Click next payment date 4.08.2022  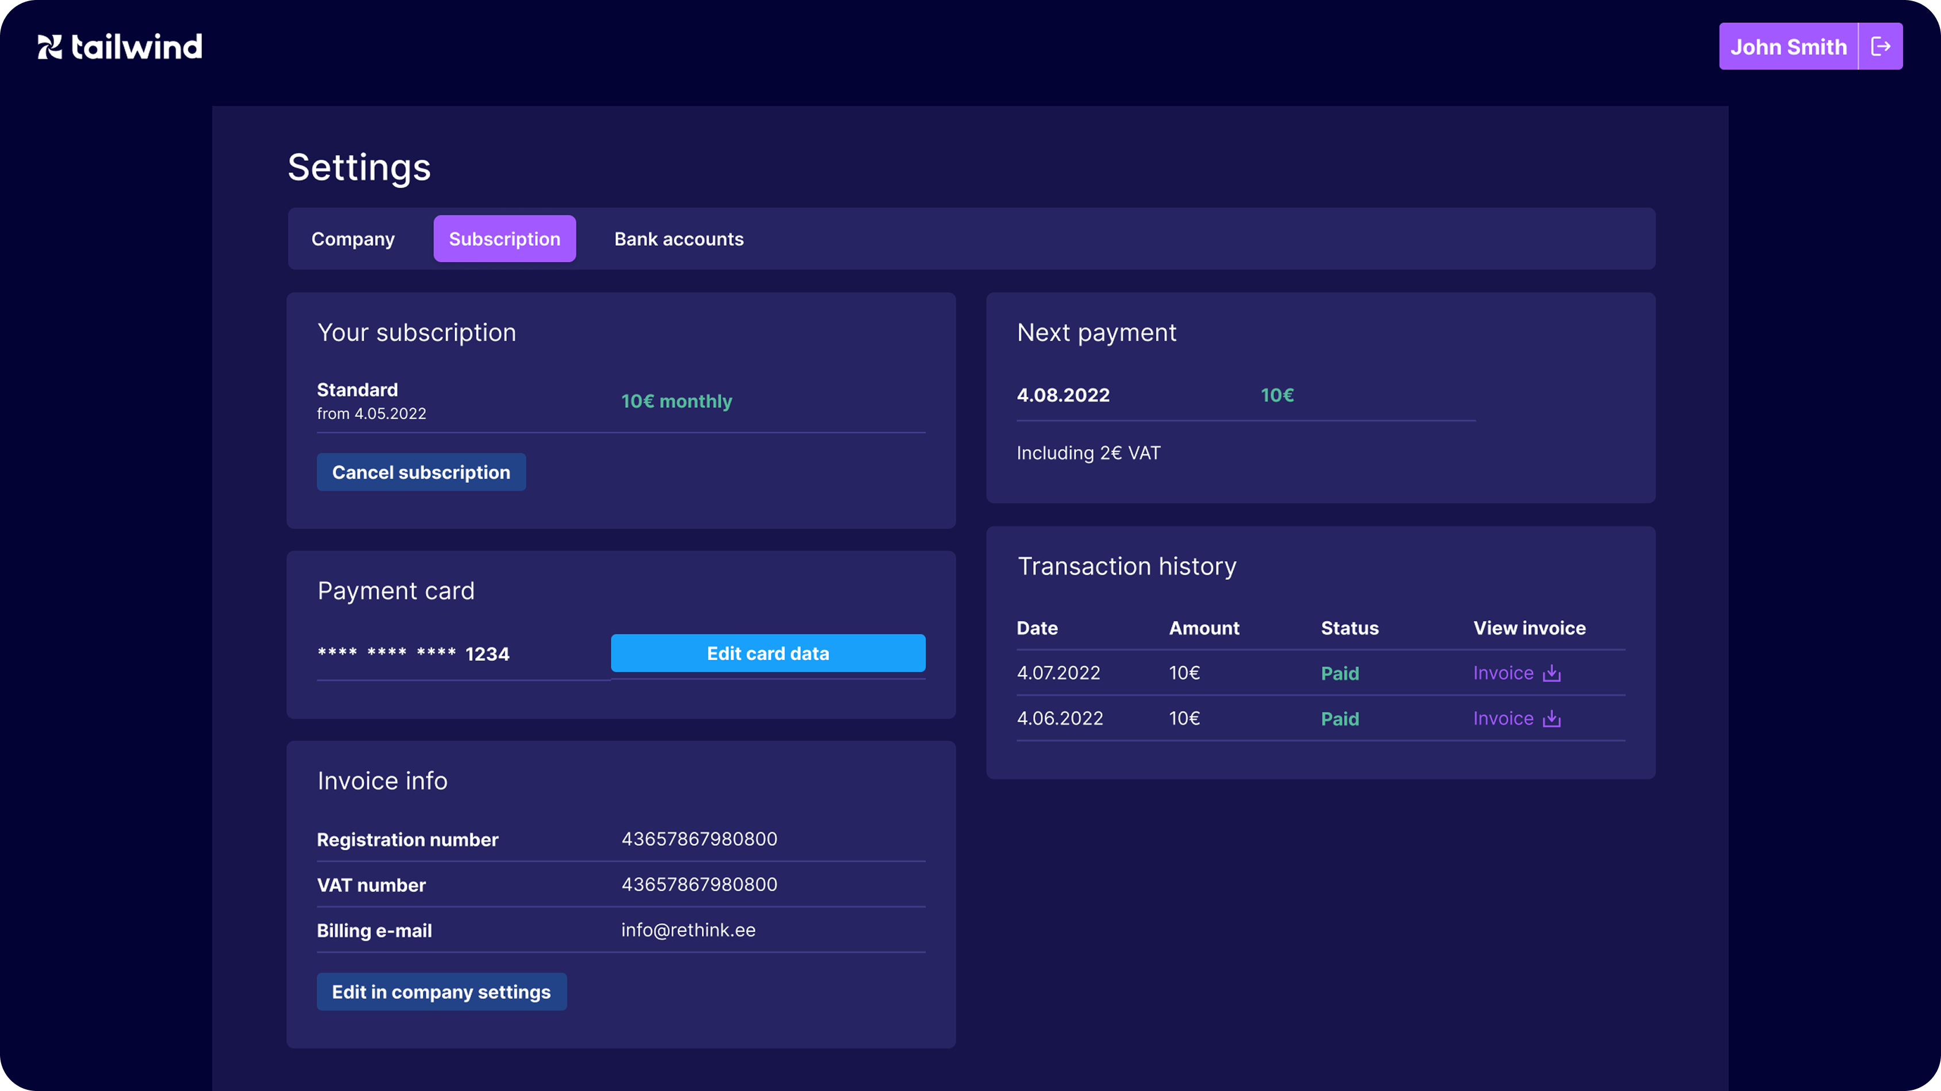tap(1063, 395)
